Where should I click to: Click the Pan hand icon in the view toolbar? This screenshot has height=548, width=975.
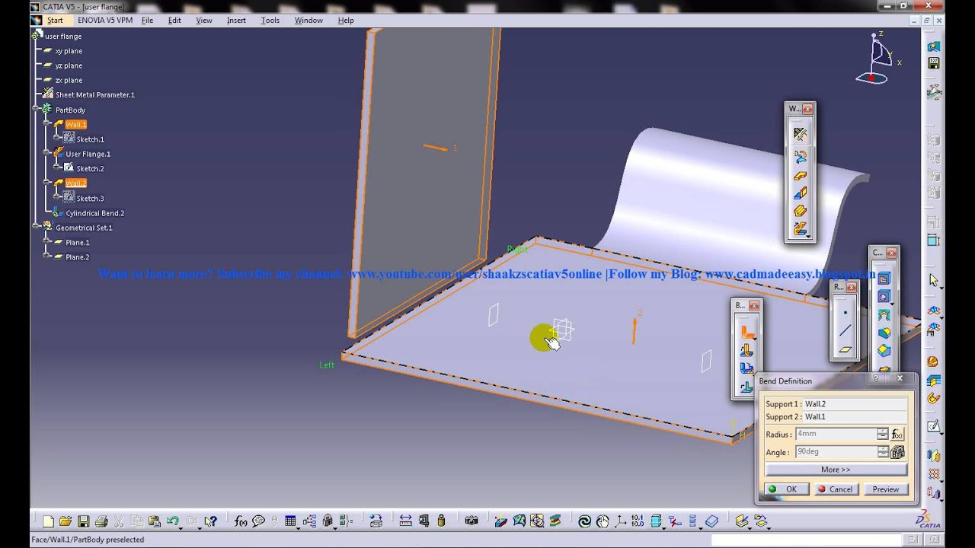603,521
